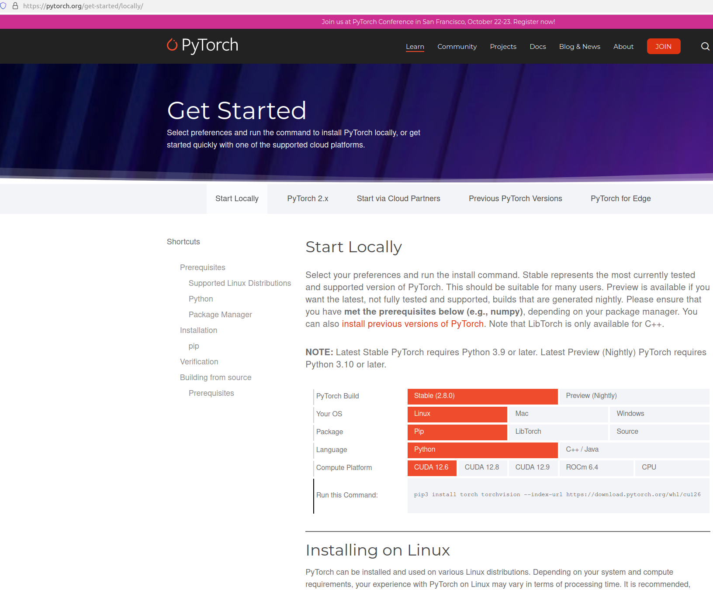
Task: Jump to pip shortcut
Action: [x=194, y=346]
